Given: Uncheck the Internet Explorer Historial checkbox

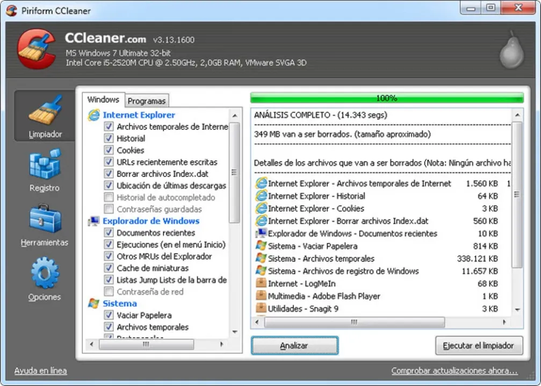Looking at the screenshot, I should pyautogui.click(x=109, y=138).
